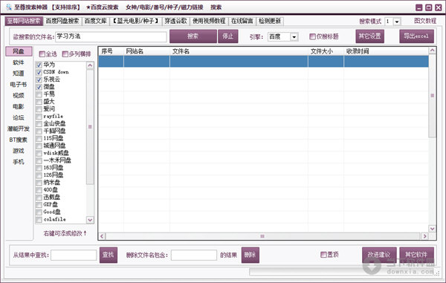
Task: Click the results table scroll-down arrow
Action: point(433,229)
